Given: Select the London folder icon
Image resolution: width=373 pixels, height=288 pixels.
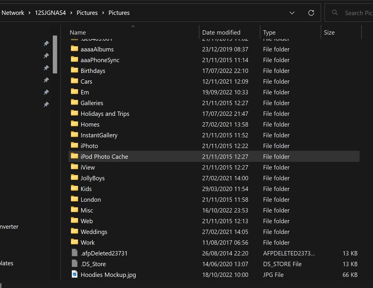Looking at the screenshot, I should point(74,199).
